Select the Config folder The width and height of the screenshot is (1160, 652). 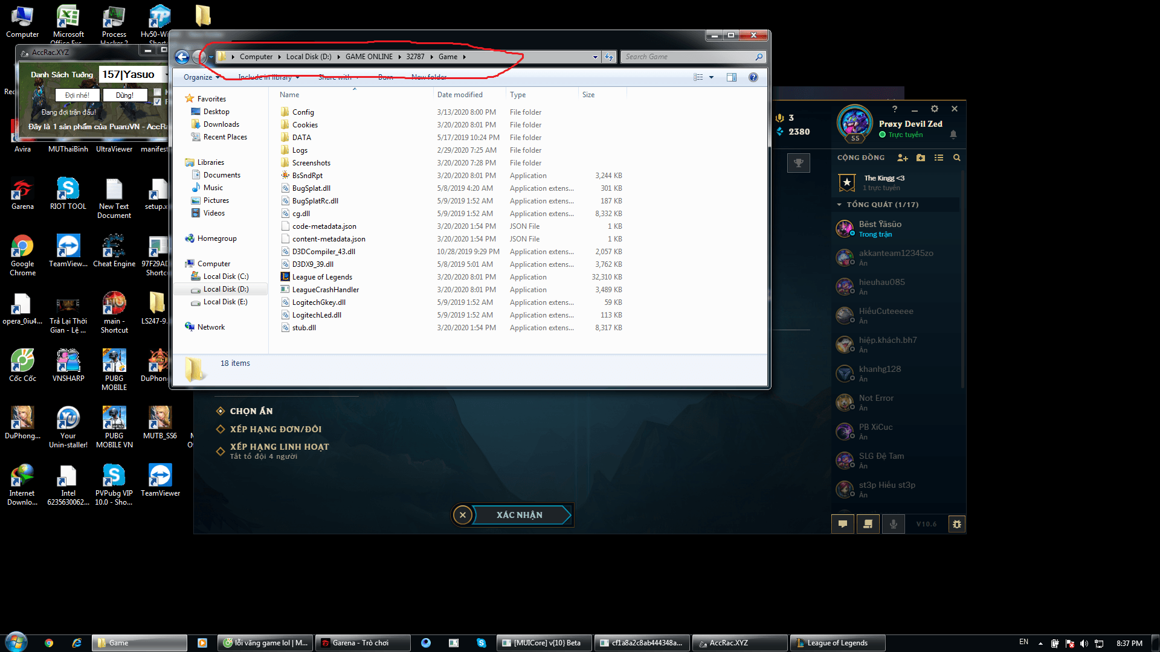pyautogui.click(x=303, y=112)
